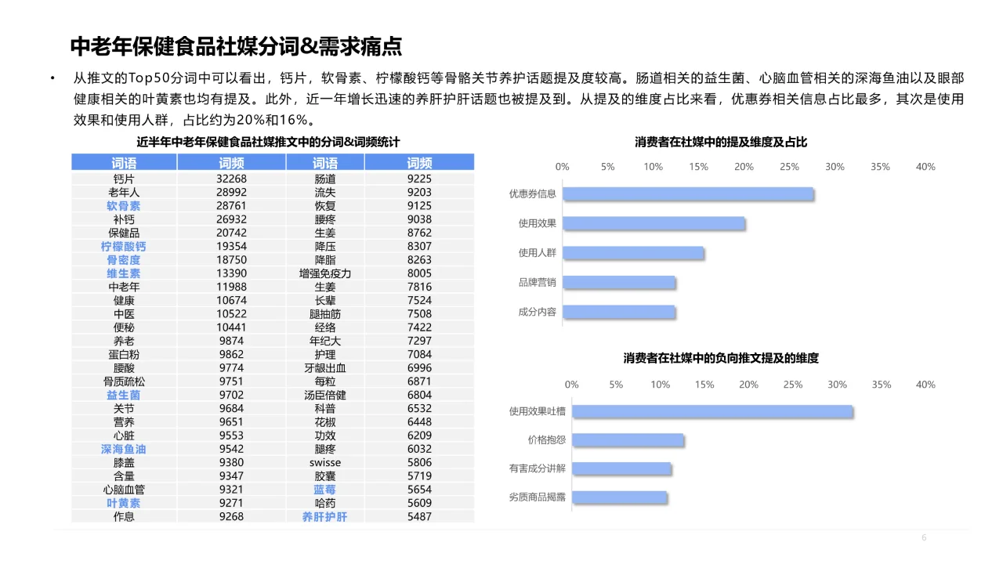This screenshot has height=564, width=1003.
Task: Click the chart title 消费者在社媒中的提及维度及占比
Action: [x=722, y=142]
